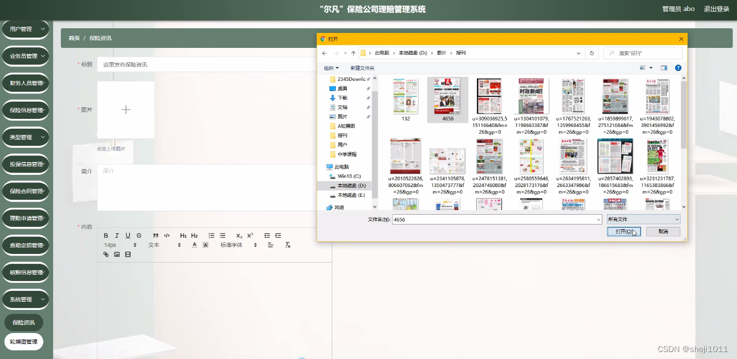Viewport: 737px width, 359px height.
Task: Expand the 类型管理 sidebar menu
Action: pyautogui.click(x=25, y=137)
